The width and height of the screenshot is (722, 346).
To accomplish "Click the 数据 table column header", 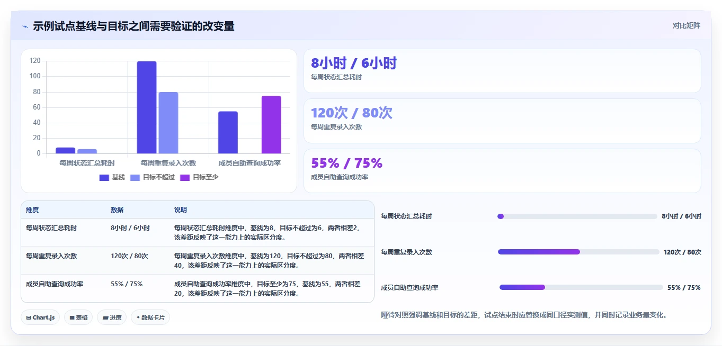I will pos(117,210).
